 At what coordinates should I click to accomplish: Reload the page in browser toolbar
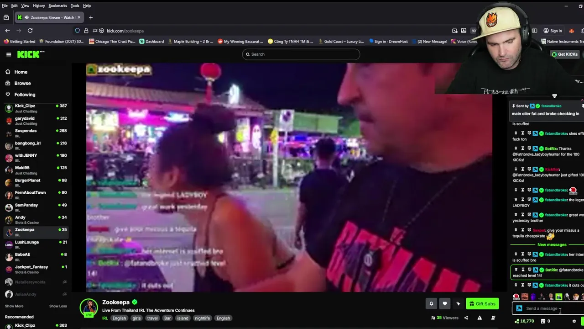click(x=30, y=31)
